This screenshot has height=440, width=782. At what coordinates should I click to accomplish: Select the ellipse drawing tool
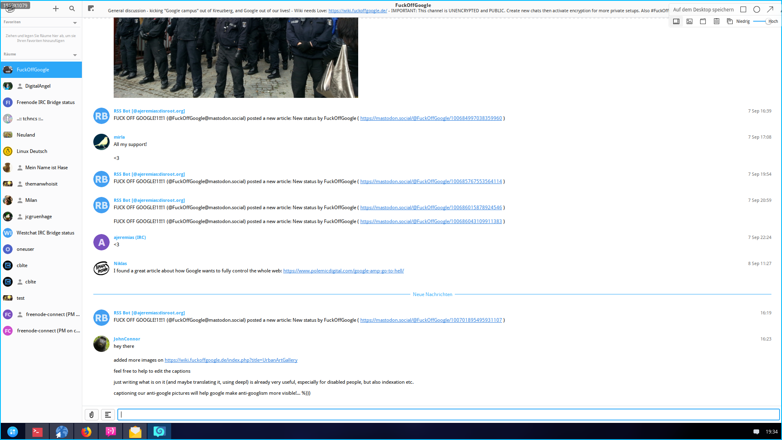(x=757, y=9)
